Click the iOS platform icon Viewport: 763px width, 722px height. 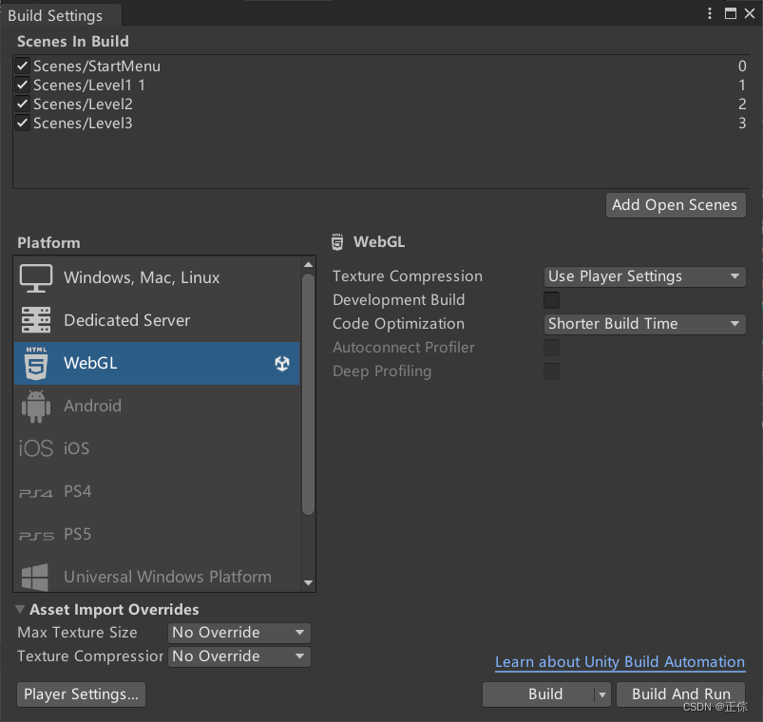tap(36, 448)
